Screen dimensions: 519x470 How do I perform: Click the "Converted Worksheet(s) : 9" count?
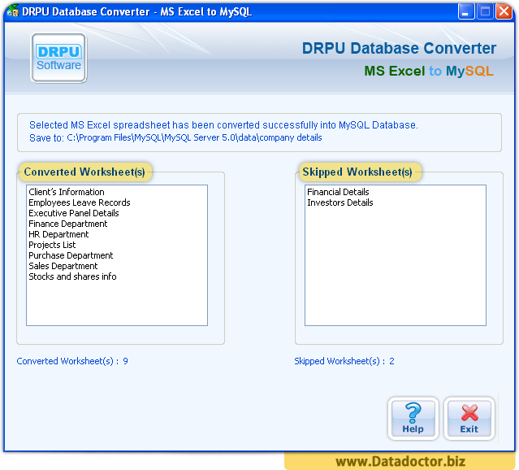click(x=72, y=361)
